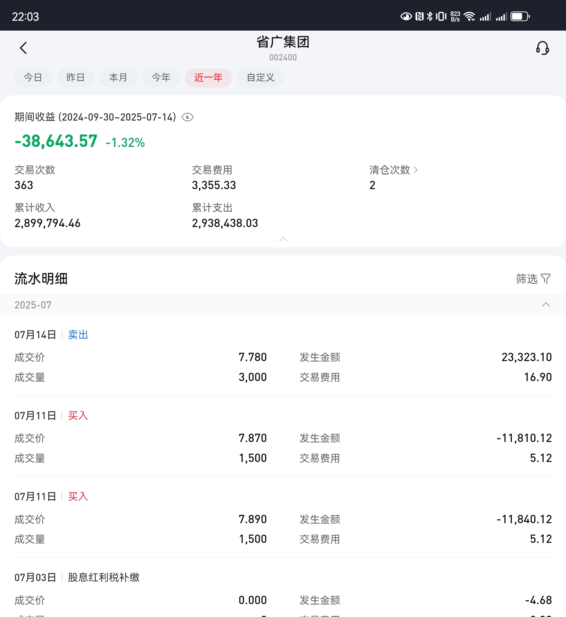
Task: Click the filter funnel icon
Action: pyautogui.click(x=546, y=279)
